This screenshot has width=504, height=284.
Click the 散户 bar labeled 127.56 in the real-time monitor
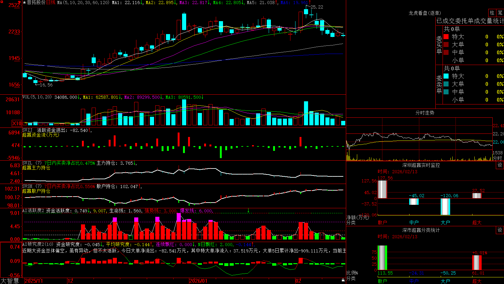[382, 189]
